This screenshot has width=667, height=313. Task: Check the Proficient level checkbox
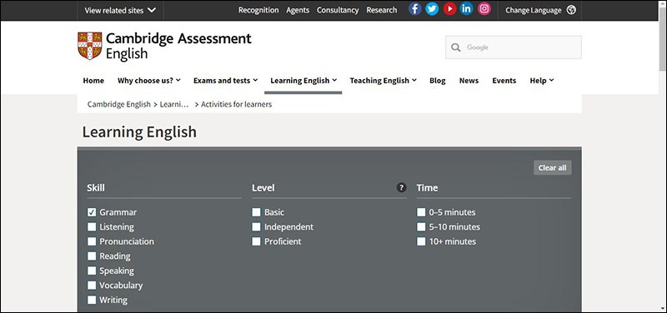click(x=256, y=241)
